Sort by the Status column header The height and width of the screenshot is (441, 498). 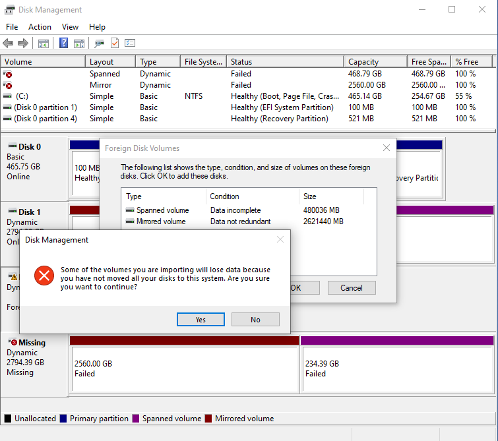pos(285,61)
